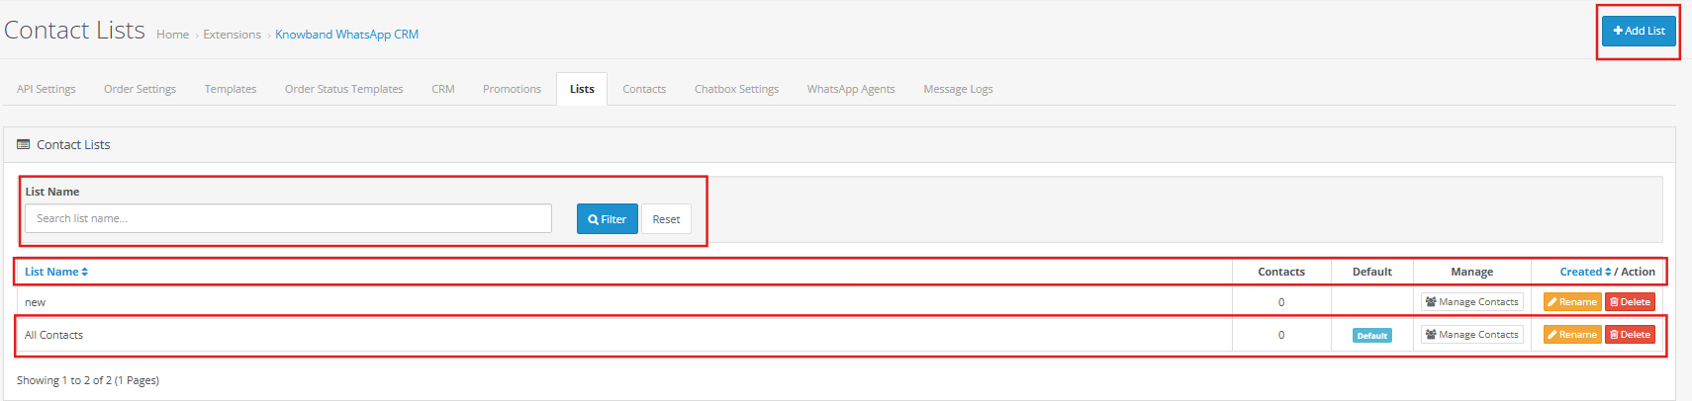Click the 'All Contacts' list name cell
Viewport: 1692px width, 401px height.
click(x=624, y=335)
